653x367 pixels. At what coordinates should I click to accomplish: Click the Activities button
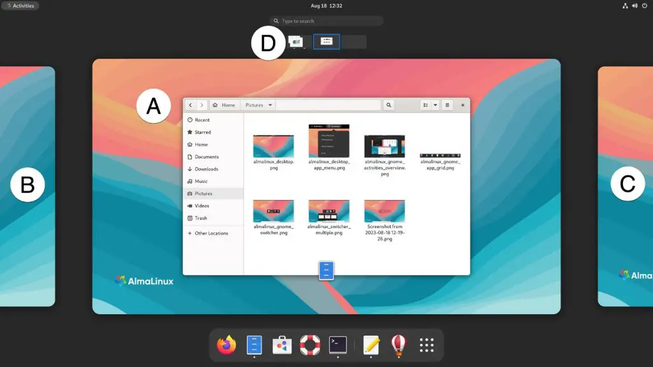point(20,6)
